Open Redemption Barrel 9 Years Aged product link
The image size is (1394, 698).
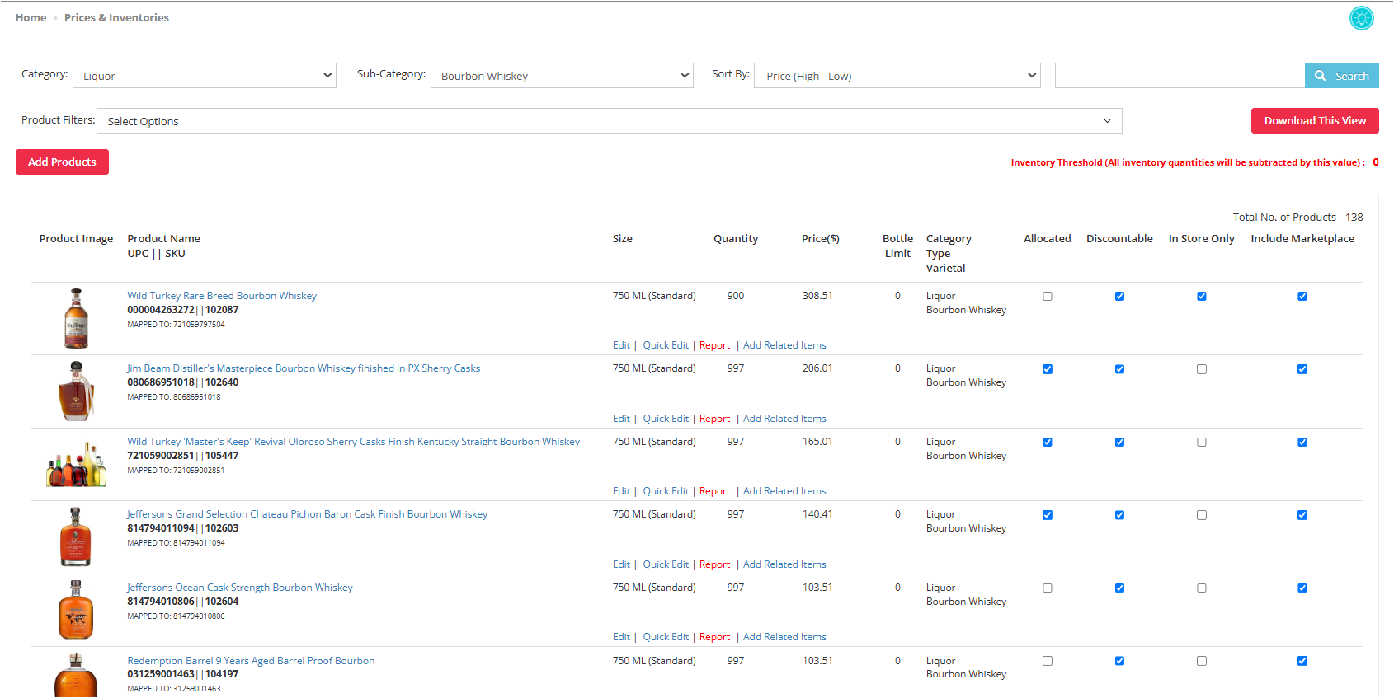(251, 661)
